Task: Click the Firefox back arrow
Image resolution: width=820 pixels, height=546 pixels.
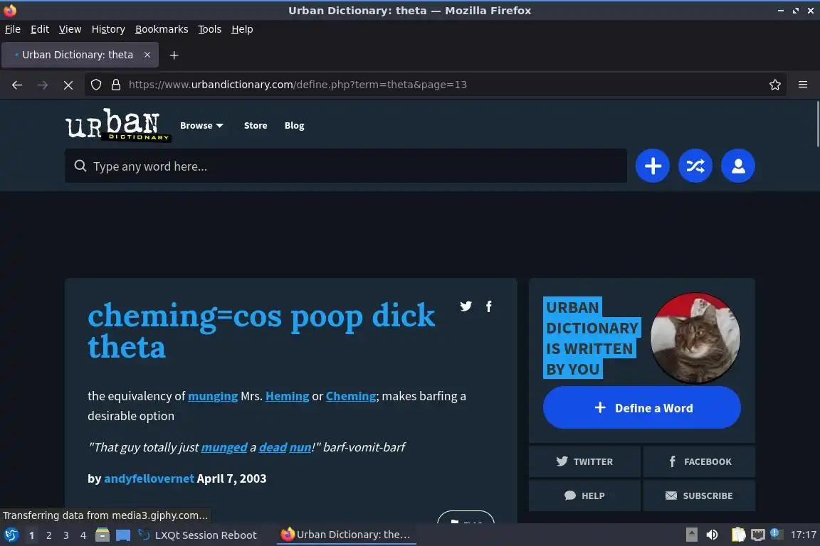Action: pos(17,85)
